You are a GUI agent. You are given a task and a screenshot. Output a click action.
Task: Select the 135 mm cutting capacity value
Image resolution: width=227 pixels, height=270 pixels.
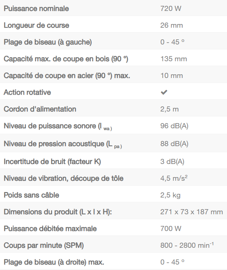coord(174,59)
